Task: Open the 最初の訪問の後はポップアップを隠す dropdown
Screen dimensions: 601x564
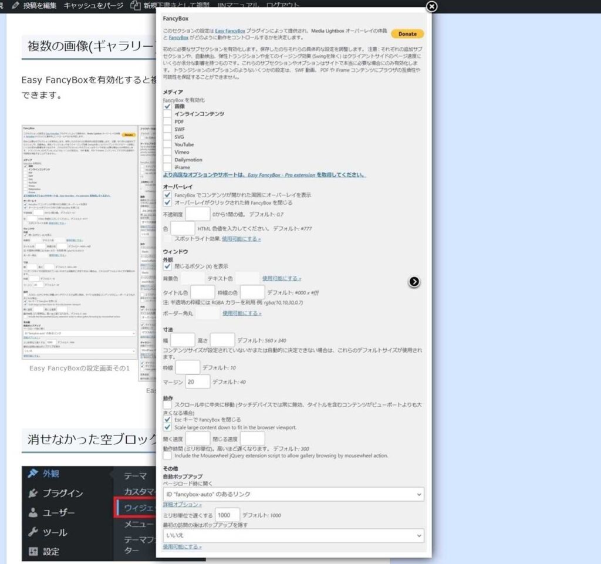Action: (x=293, y=535)
